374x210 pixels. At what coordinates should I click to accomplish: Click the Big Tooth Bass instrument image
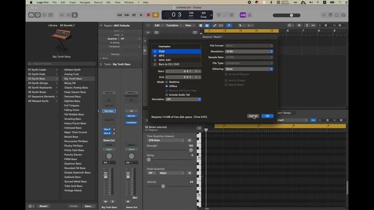pyautogui.click(x=61, y=40)
